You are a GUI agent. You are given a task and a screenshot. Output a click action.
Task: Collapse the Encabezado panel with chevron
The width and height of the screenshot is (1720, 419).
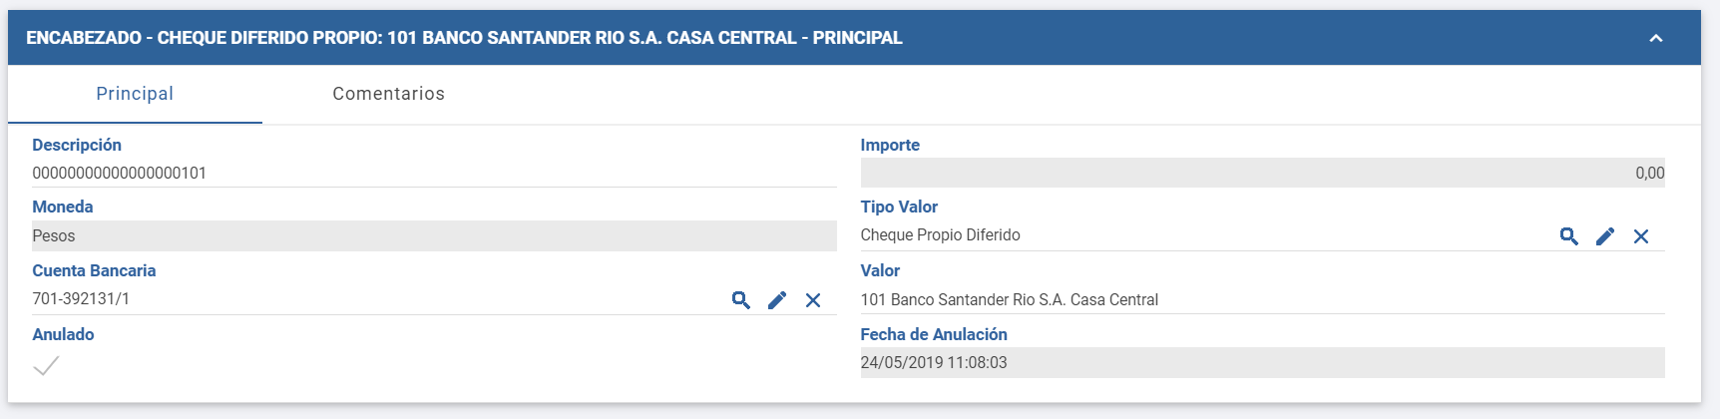(x=1656, y=39)
